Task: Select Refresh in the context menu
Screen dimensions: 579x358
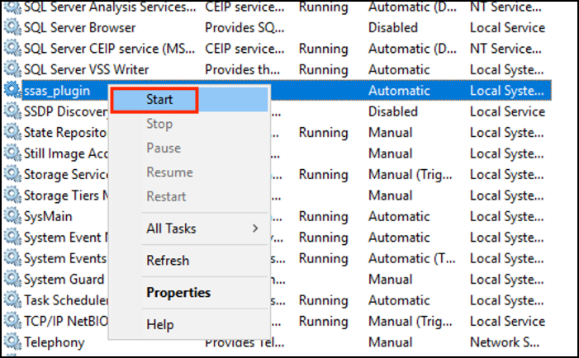Action: [168, 261]
